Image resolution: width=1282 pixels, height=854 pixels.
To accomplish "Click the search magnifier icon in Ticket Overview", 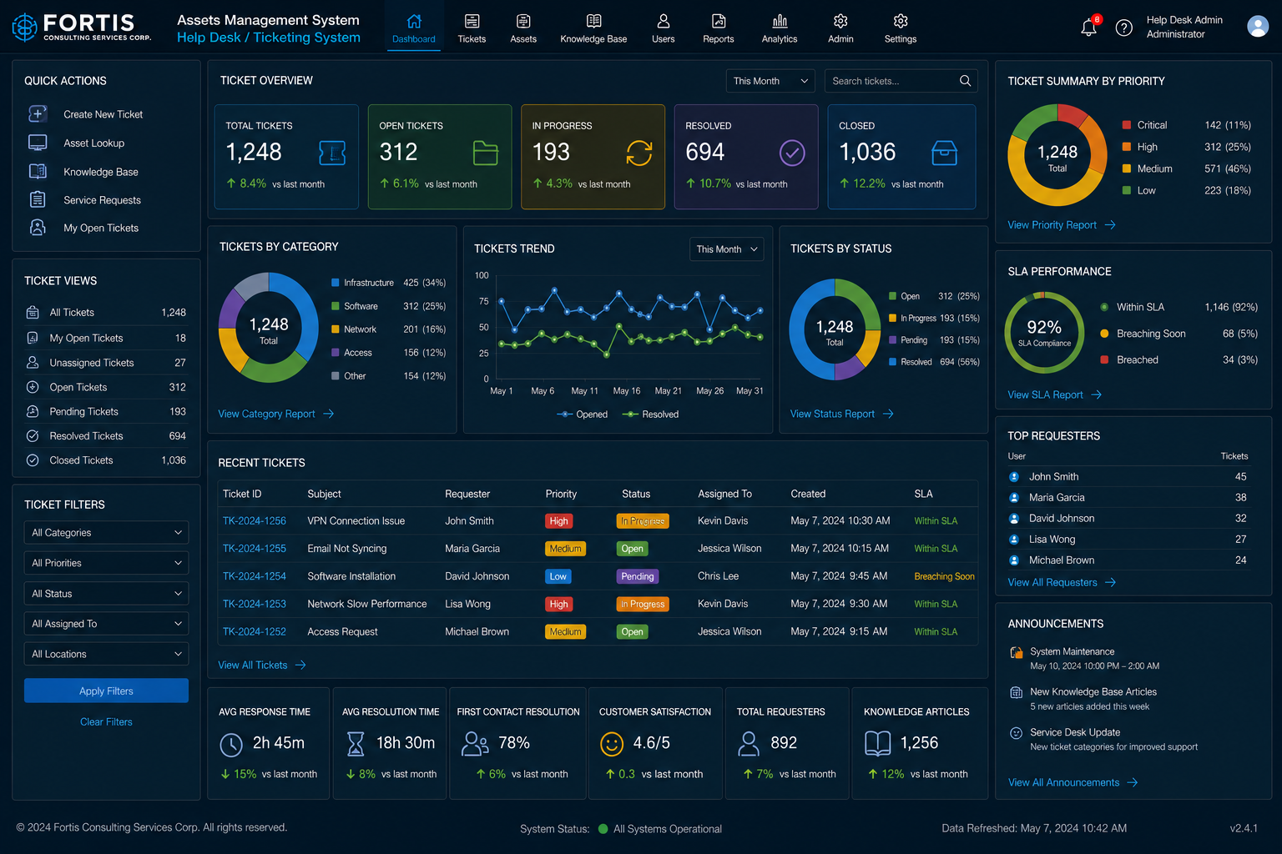I will (965, 81).
